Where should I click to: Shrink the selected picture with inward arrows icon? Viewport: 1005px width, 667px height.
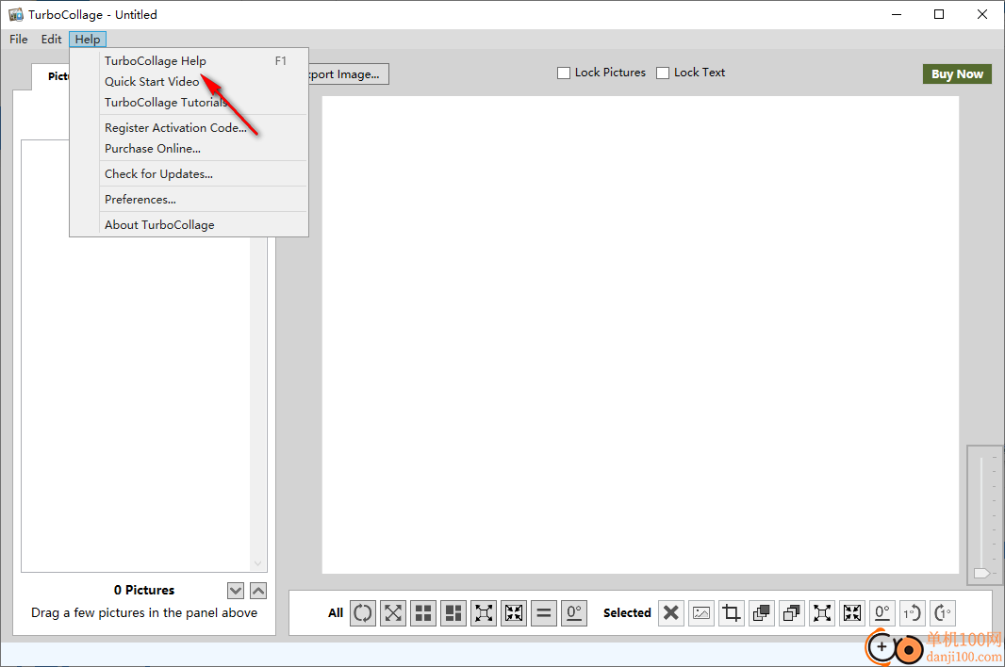852,613
